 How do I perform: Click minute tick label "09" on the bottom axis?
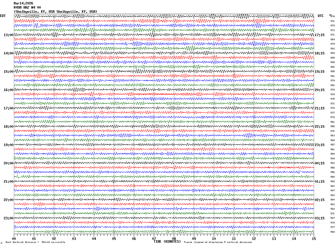[194, 239]
